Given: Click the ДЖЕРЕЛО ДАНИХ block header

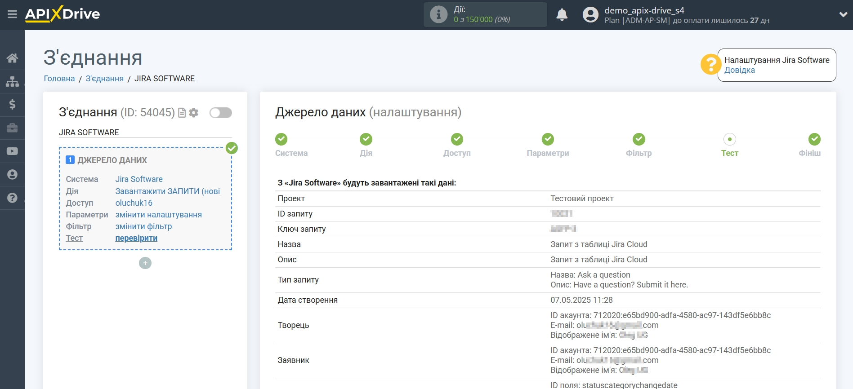Looking at the screenshot, I should 112,160.
